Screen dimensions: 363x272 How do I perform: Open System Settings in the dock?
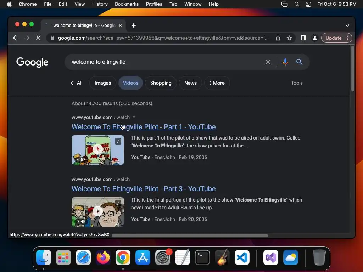pyautogui.click(x=163, y=257)
